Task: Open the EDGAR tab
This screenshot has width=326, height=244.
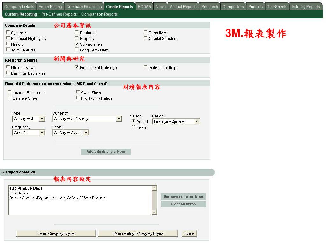Action: [x=145, y=7]
